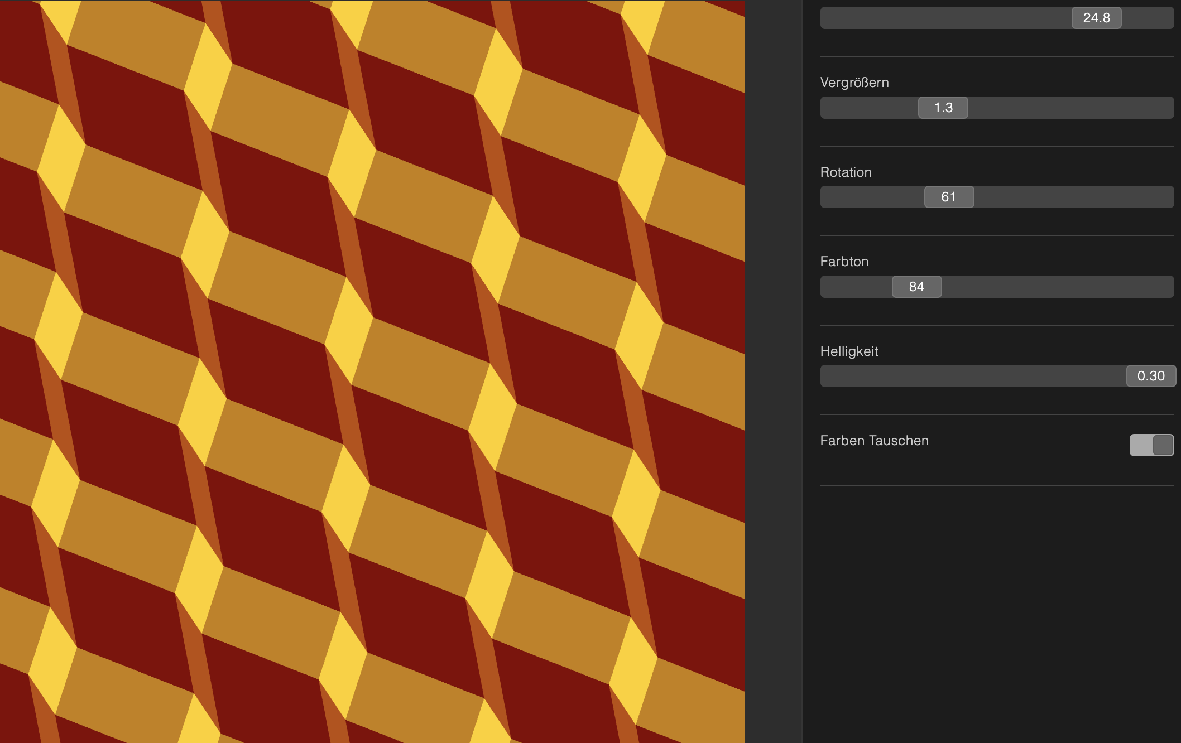The image size is (1181, 743).
Task: Toggle the Farben Tauschen switch
Action: (1151, 445)
